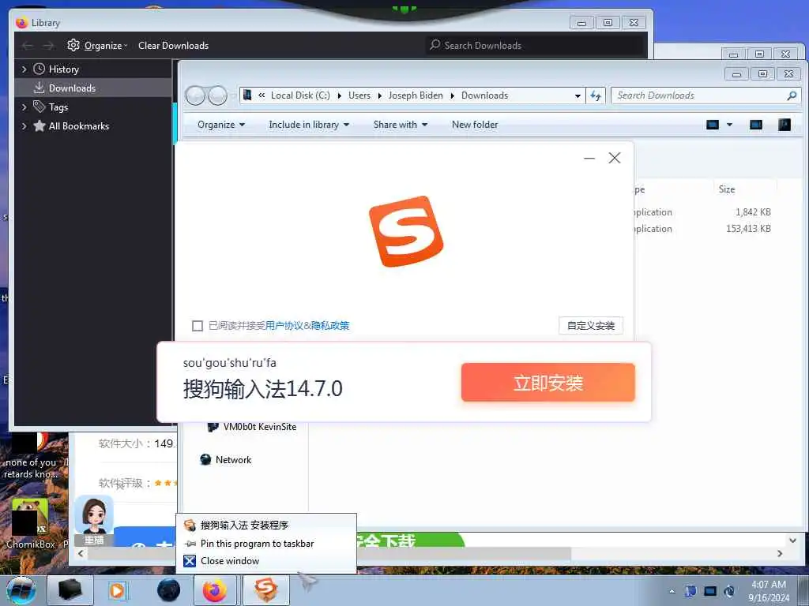Open the Share with menu
Screen dimensions: 809x606
tap(401, 125)
